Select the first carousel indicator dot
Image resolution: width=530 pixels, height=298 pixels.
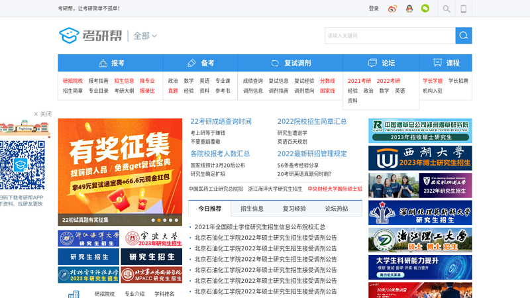153,220
